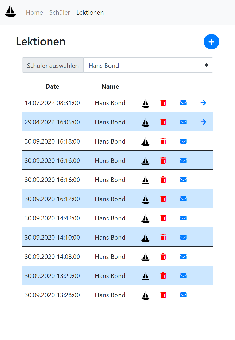Trash the 30.09.2020 14:08:00 lesson
Screen dimensions: 235x340
tap(163, 256)
